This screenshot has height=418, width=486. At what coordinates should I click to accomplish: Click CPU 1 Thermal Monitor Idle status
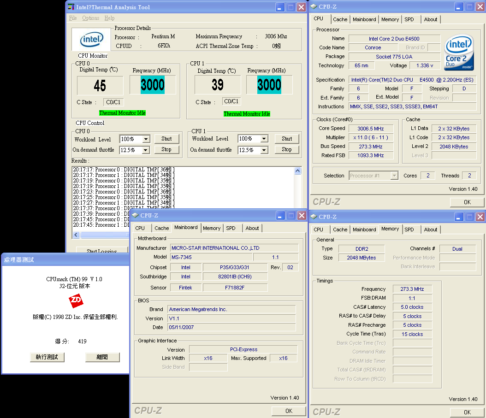tap(247, 114)
